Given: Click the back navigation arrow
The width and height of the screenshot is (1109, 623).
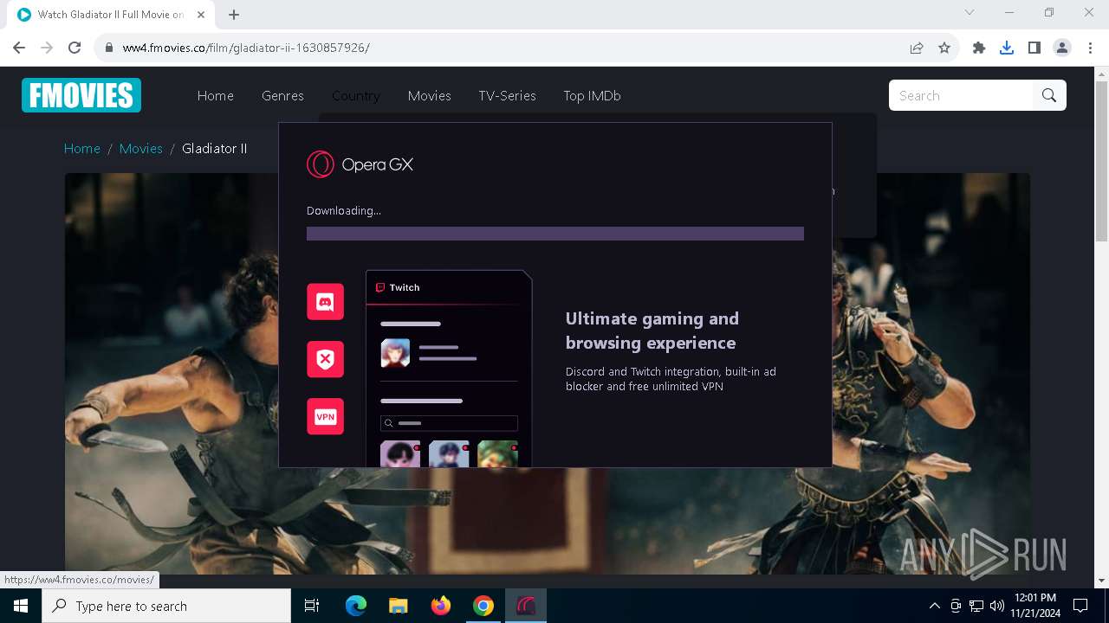Looking at the screenshot, I should tap(19, 48).
